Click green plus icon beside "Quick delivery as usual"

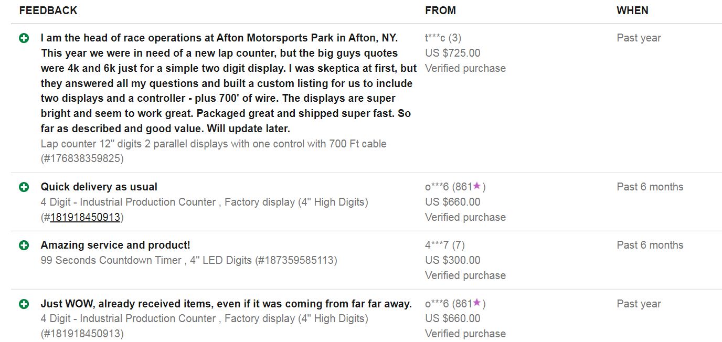point(24,187)
